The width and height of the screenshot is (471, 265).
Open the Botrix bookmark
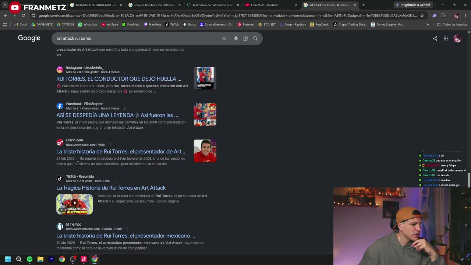[189, 25]
